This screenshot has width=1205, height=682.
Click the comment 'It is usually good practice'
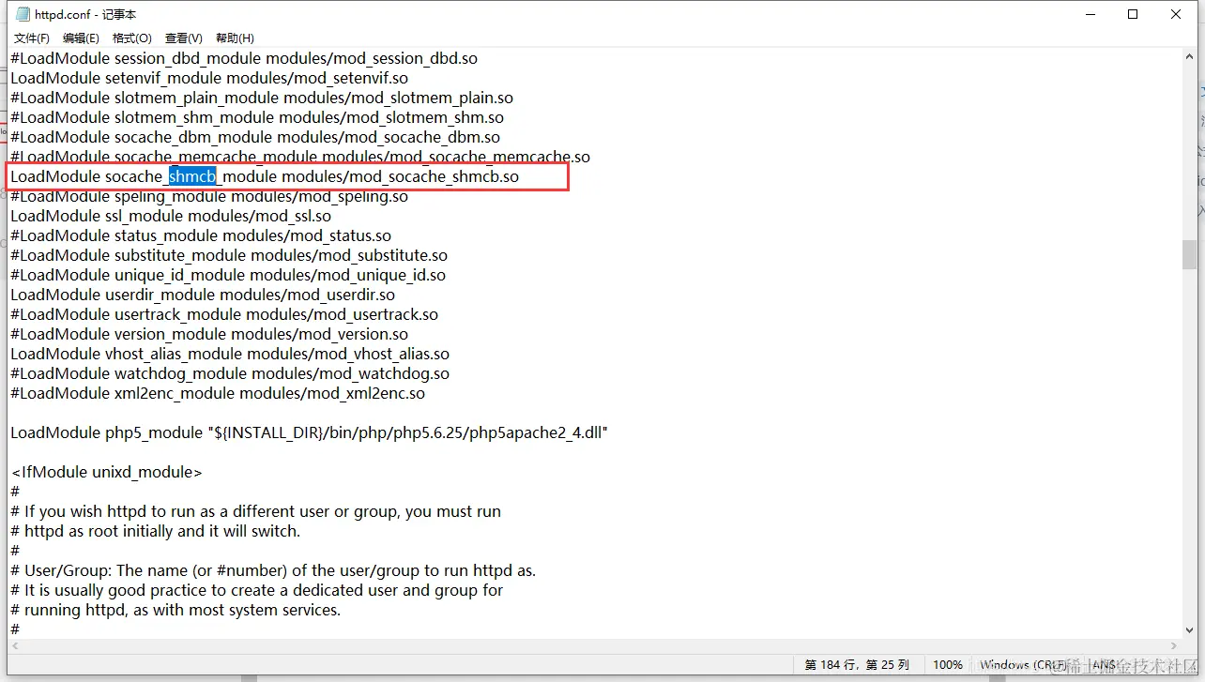click(x=257, y=590)
